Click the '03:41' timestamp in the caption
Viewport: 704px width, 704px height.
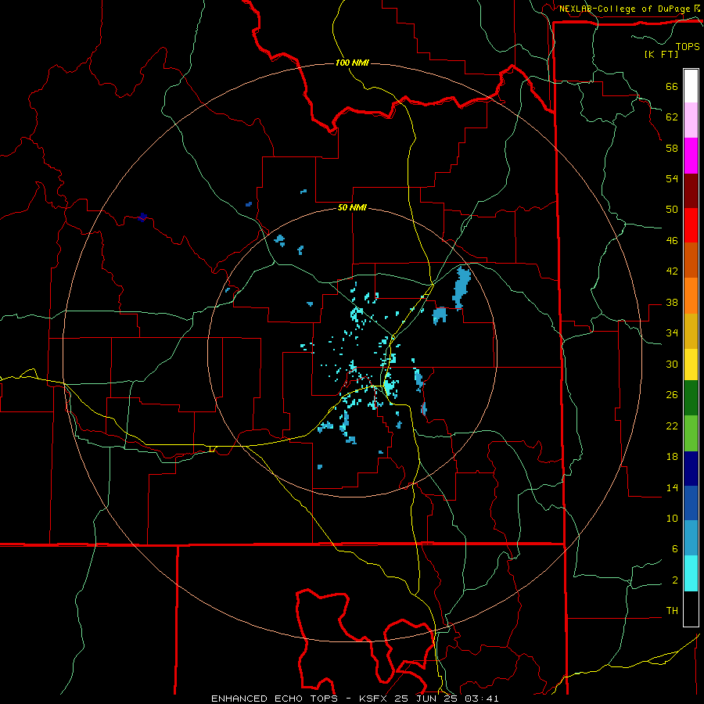(482, 699)
